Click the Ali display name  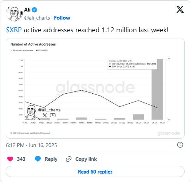pyautogui.click(x=27, y=10)
